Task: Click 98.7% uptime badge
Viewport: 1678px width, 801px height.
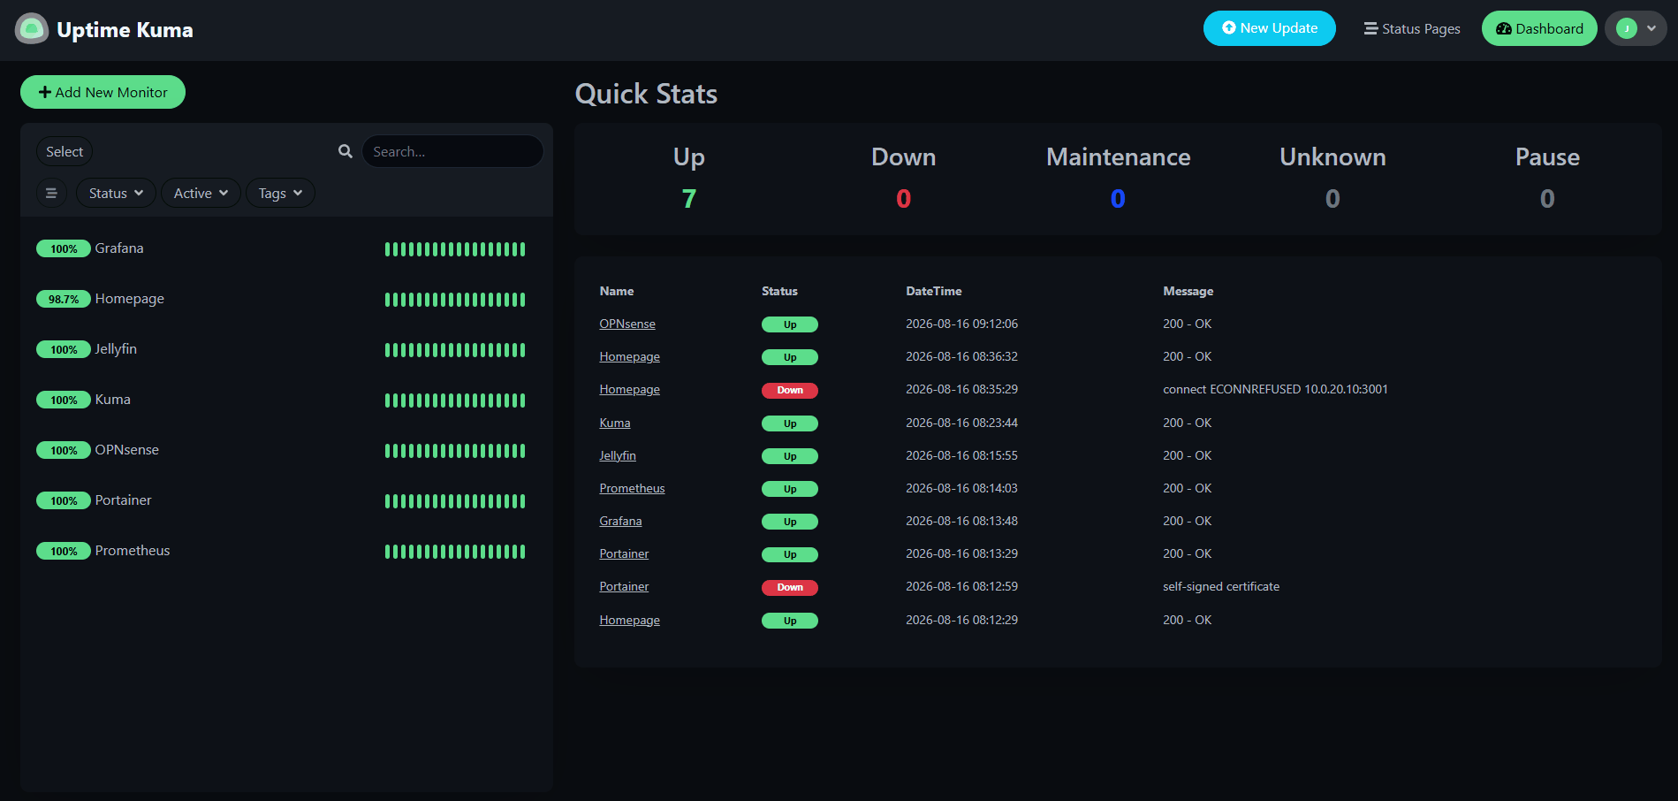Action: tap(64, 299)
